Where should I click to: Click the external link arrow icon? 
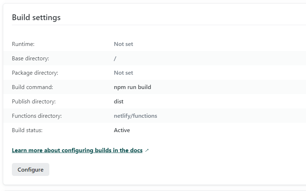coord(147,150)
